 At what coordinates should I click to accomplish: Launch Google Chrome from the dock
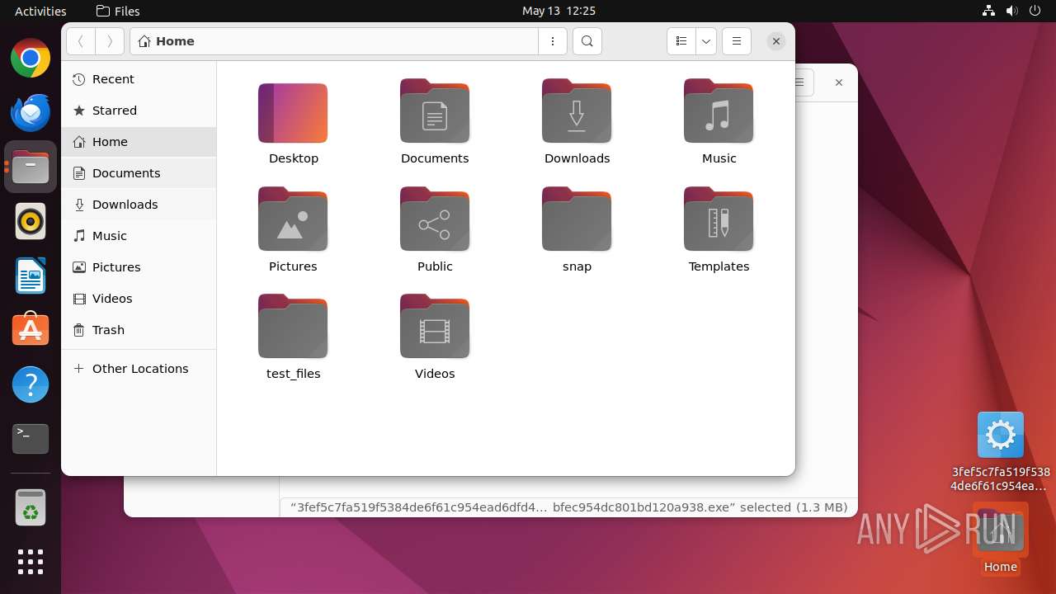(x=31, y=59)
